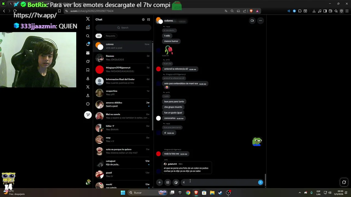The width and height of the screenshot is (351, 197).
Task: Click the plus attachment button
Action: pos(159,182)
